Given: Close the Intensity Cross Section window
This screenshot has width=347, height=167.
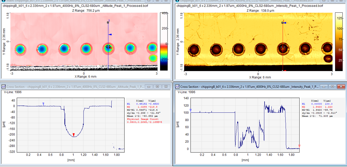Looking at the screenshot, I should [x=341, y=87].
